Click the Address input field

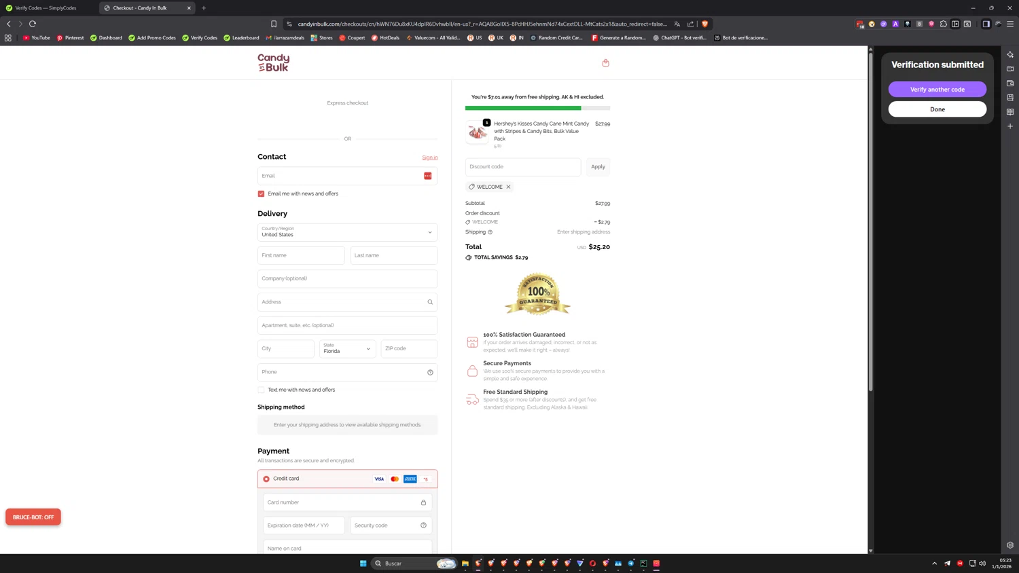click(x=347, y=302)
